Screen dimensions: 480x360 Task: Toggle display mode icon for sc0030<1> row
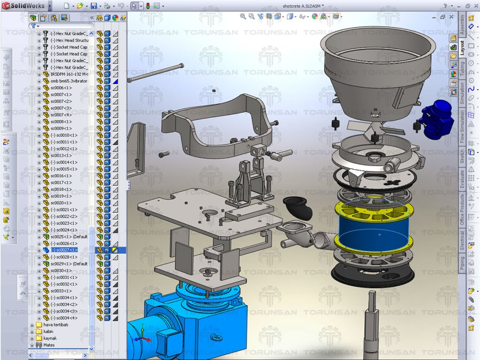[107, 270]
